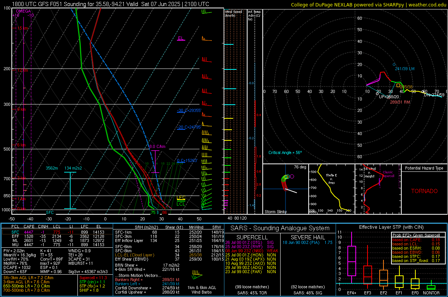Click the '134 m2s2' helicity label
The width and height of the screenshot is (448, 297).
click(73, 168)
